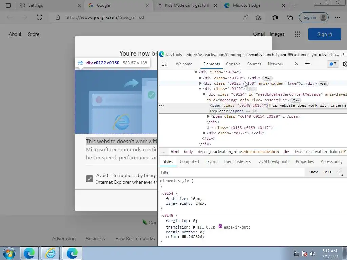Open the Accessibility pane tab
Viewport: 347px width, 260px height.
[331, 161]
